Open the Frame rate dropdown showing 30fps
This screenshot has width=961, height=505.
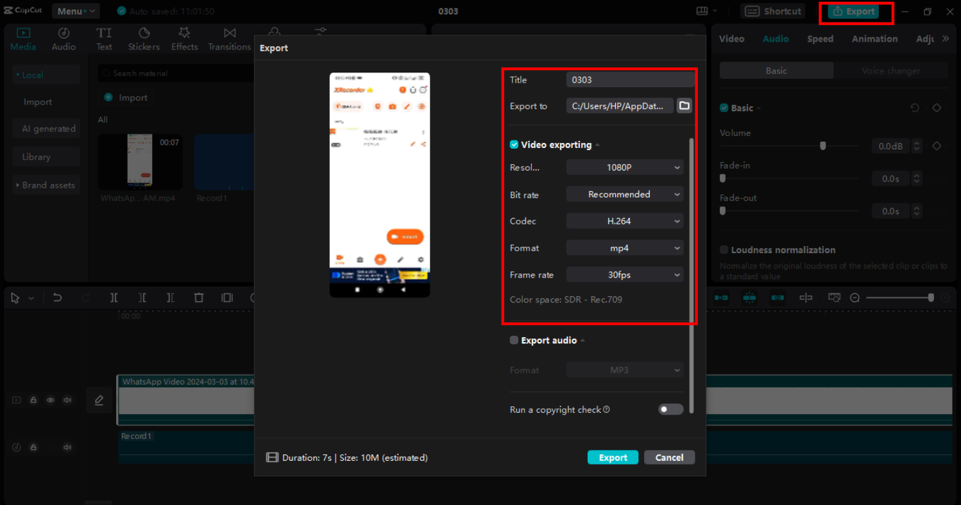[x=625, y=275]
